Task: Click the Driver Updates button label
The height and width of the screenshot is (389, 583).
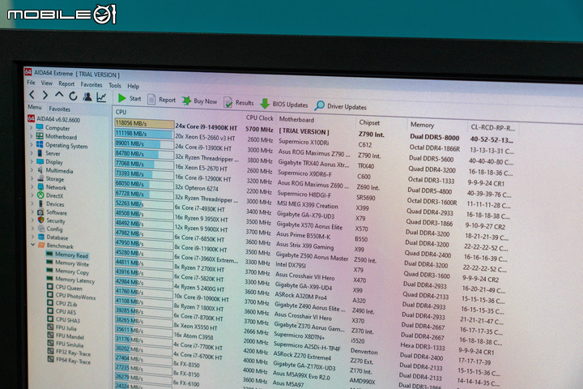Action: [x=347, y=107]
